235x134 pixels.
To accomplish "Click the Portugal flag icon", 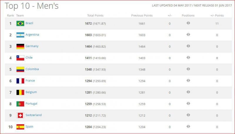I will pos(20,104).
